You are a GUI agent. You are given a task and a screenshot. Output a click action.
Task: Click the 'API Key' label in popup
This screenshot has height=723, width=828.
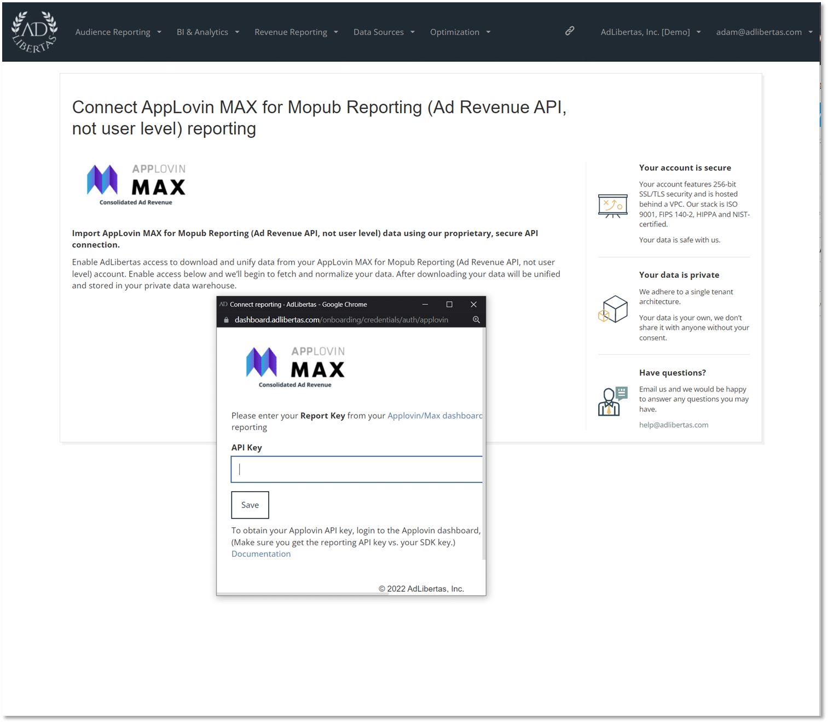(247, 447)
